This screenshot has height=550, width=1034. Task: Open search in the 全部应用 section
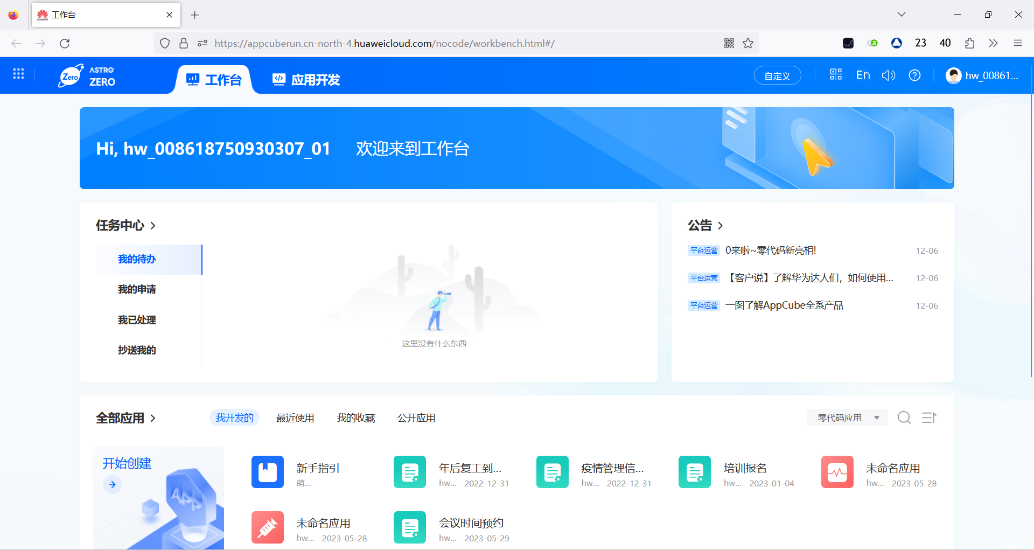tap(904, 417)
